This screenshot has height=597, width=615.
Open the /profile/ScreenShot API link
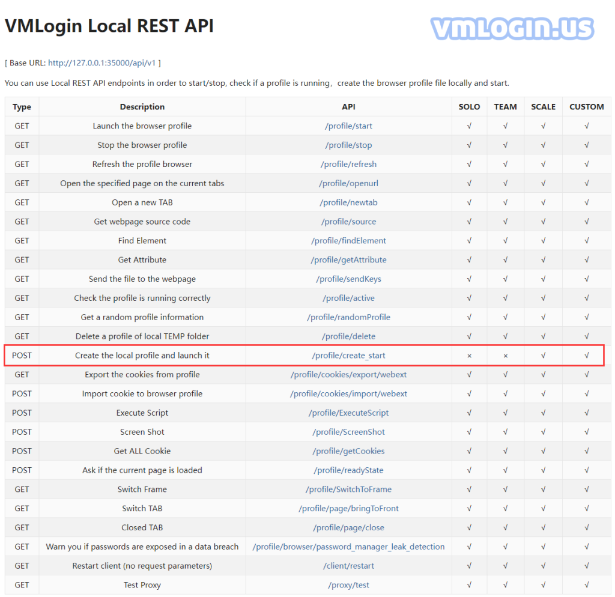(x=348, y=432)
